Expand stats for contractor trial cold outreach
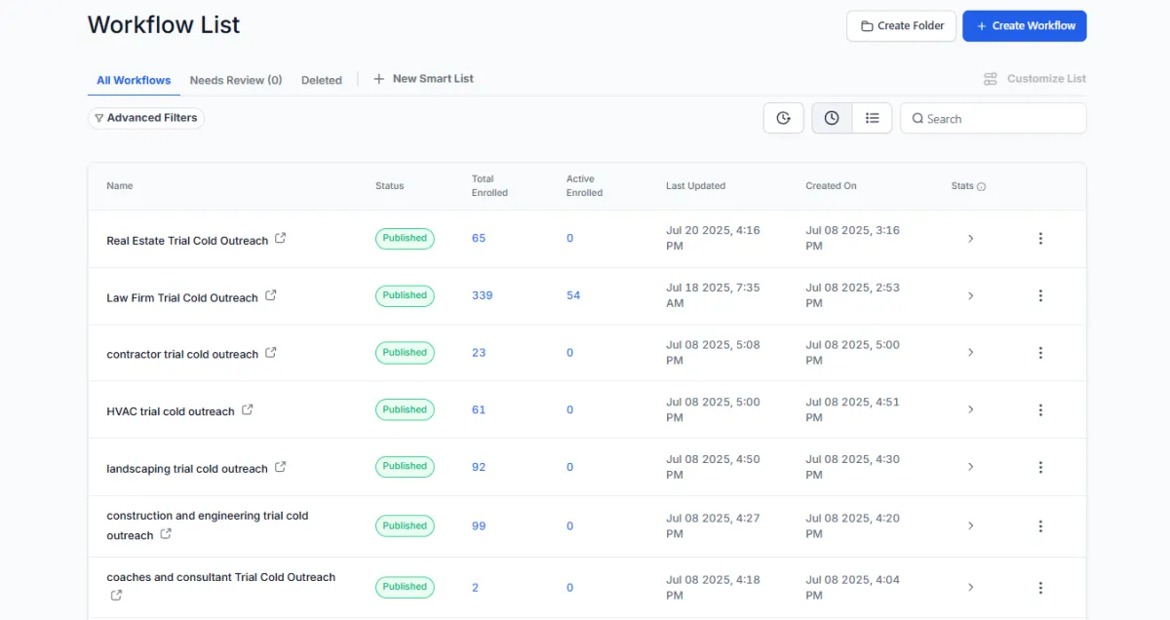The width and height of the screenshot is (1170, 620). (970, 353)
